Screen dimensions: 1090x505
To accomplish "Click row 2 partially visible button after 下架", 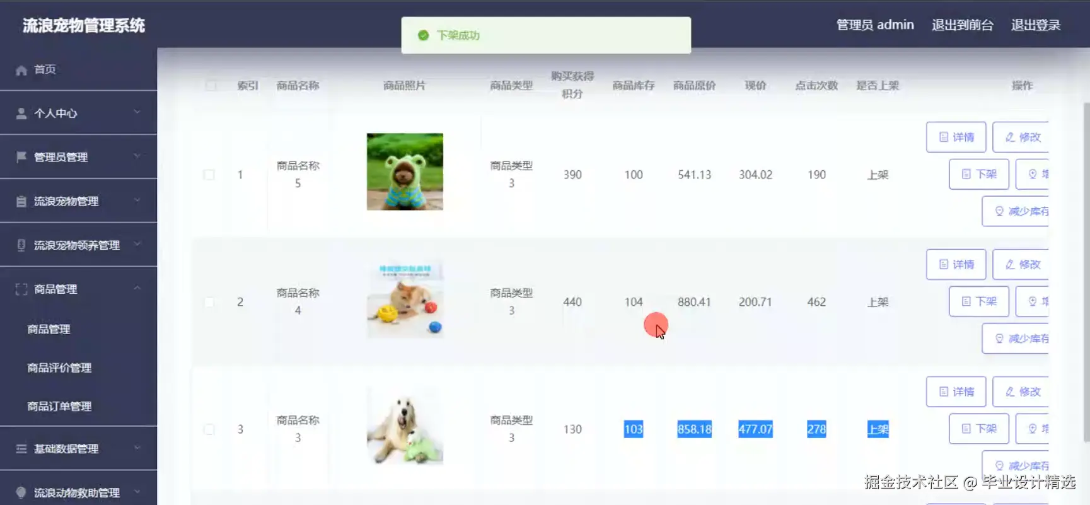I will (x=1032, y=301).
